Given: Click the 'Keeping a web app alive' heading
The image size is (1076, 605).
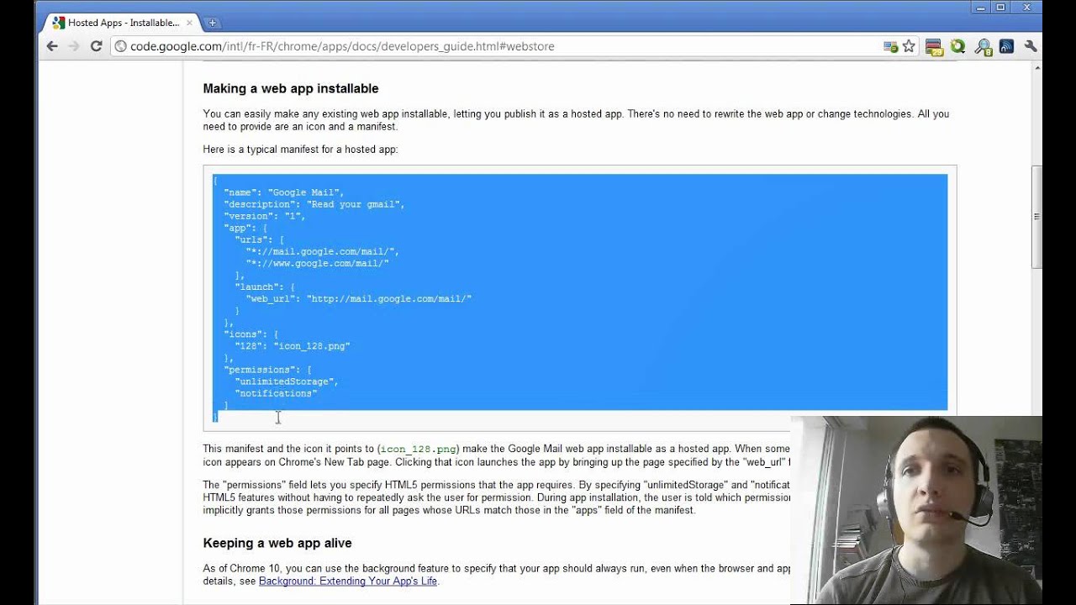Looking at the screenshot, I should coord(277,543).
